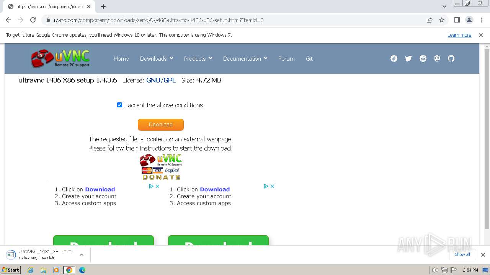Open the uVNC Facebook page icon

394,58
